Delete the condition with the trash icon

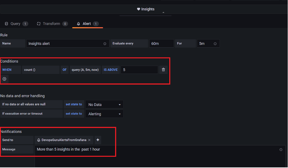pyautogui.click(x=163, y=70)
